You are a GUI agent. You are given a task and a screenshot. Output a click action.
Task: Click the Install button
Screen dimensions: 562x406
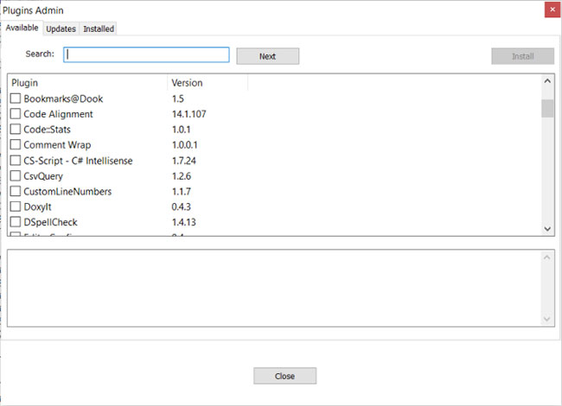522,56
